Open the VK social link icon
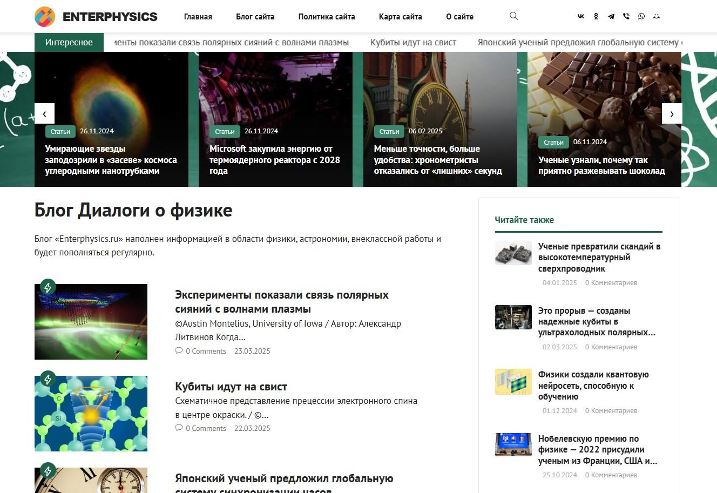The width and height of the screenshot is (717, 493). point(581,16)
